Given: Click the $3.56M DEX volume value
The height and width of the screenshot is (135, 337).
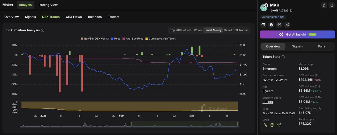Looking at the screenshot, I should pos(304,91).
